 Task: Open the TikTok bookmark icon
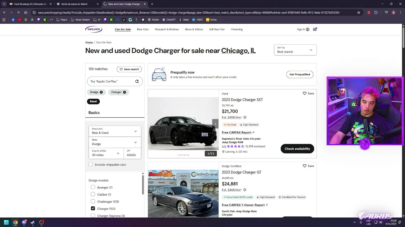[x=124, y=20]
